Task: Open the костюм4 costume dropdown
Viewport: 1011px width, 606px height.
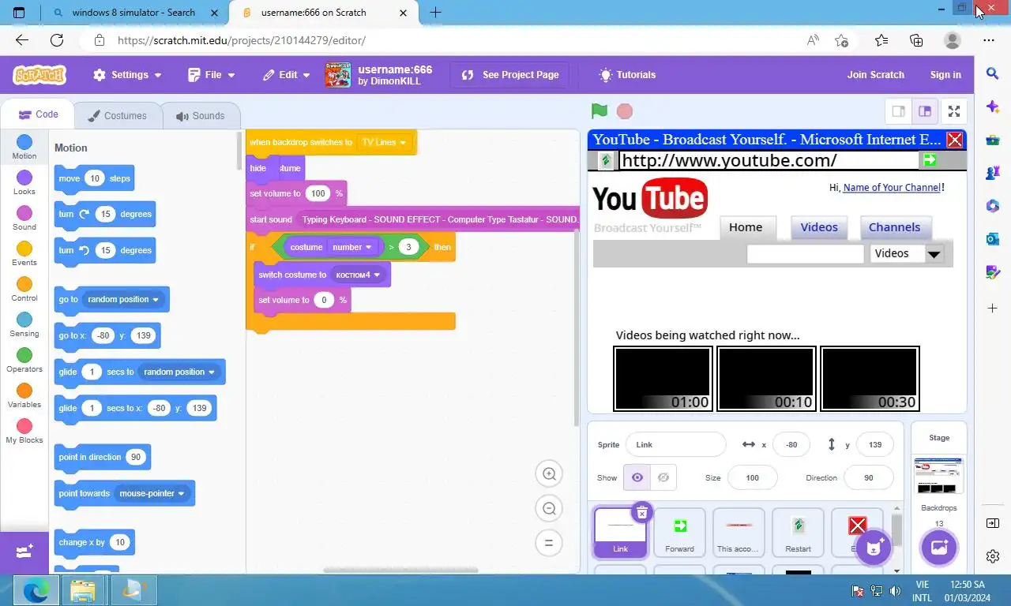Action: point(358,275)
